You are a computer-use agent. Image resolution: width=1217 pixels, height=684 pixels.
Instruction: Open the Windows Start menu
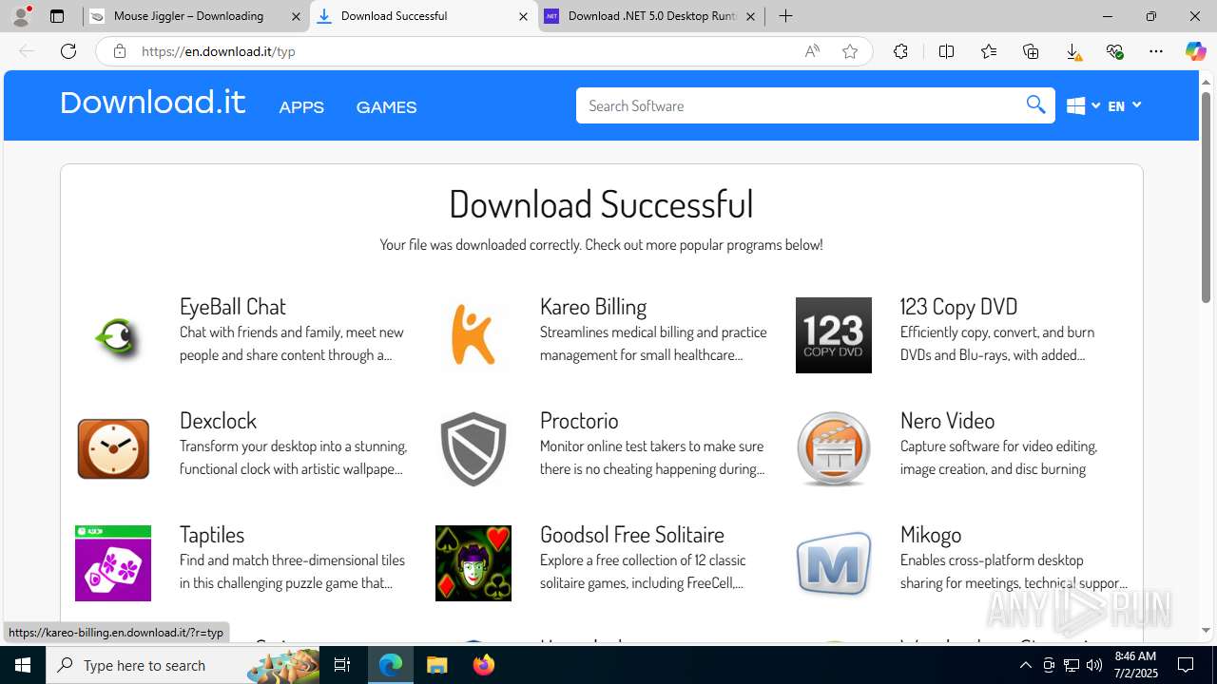tap(23, 665)
